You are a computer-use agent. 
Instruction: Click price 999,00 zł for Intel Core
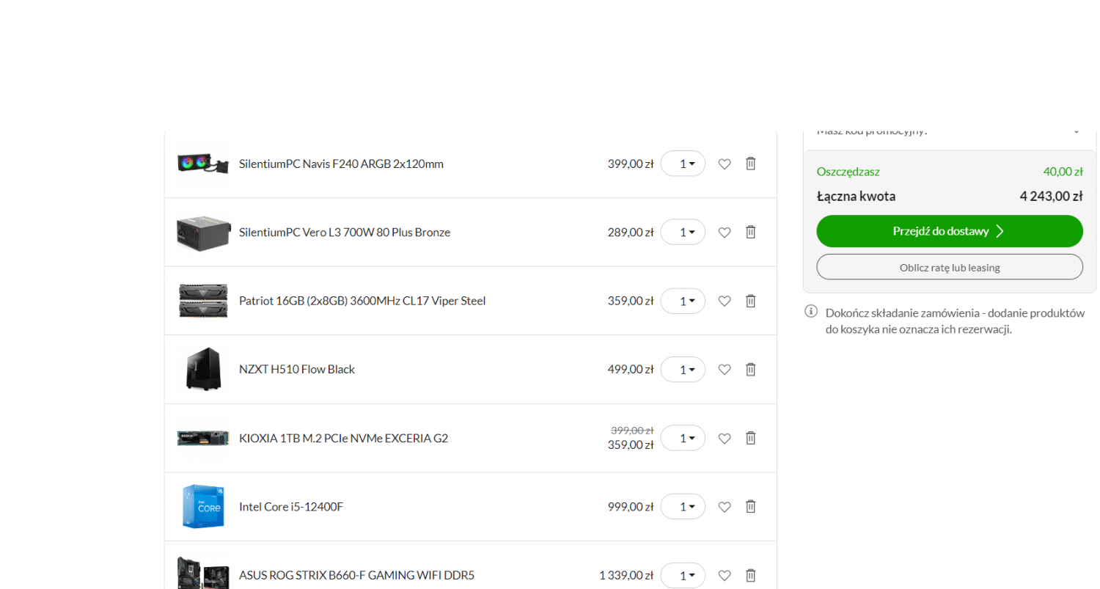click(x=630, y=506)
